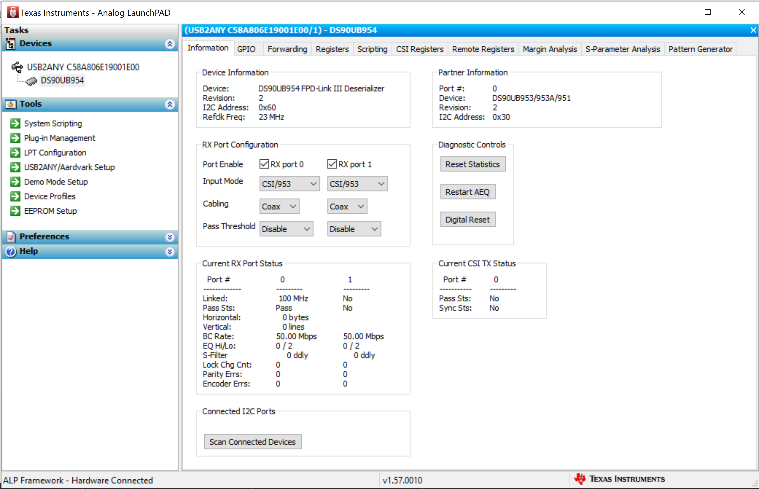This screenshot has width=759, height=489.
Task: Expand the Help section chevron
Action: point(170,251)
